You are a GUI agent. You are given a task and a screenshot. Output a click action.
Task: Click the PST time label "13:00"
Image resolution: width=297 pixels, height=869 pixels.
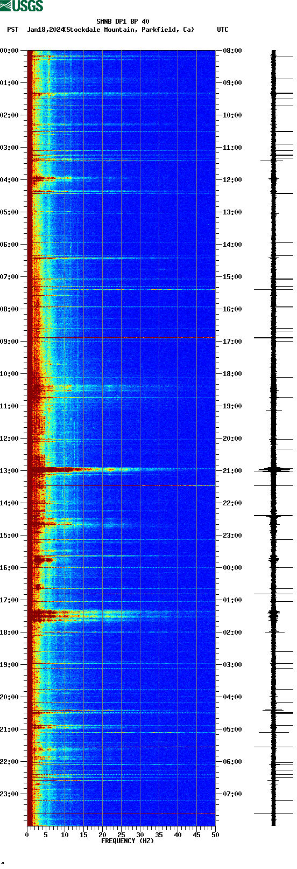[x=10, y=471]
